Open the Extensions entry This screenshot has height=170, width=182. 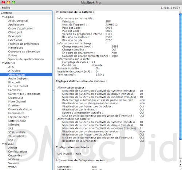15,40
